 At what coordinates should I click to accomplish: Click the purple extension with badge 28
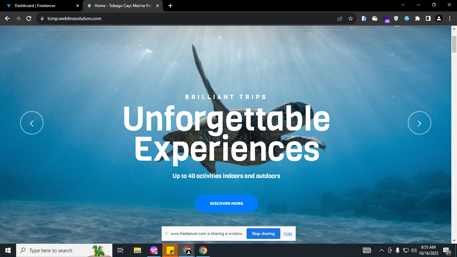386,19
